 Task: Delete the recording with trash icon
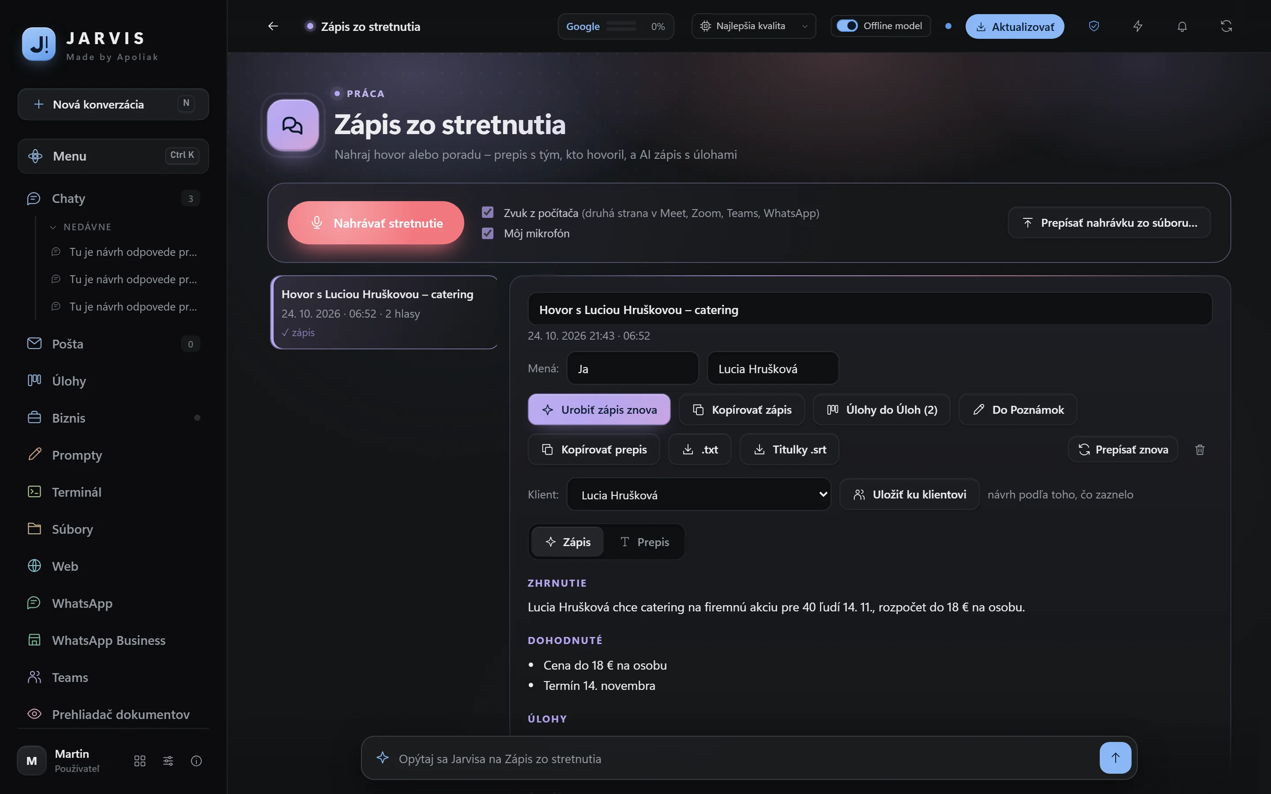point(1200,449)
